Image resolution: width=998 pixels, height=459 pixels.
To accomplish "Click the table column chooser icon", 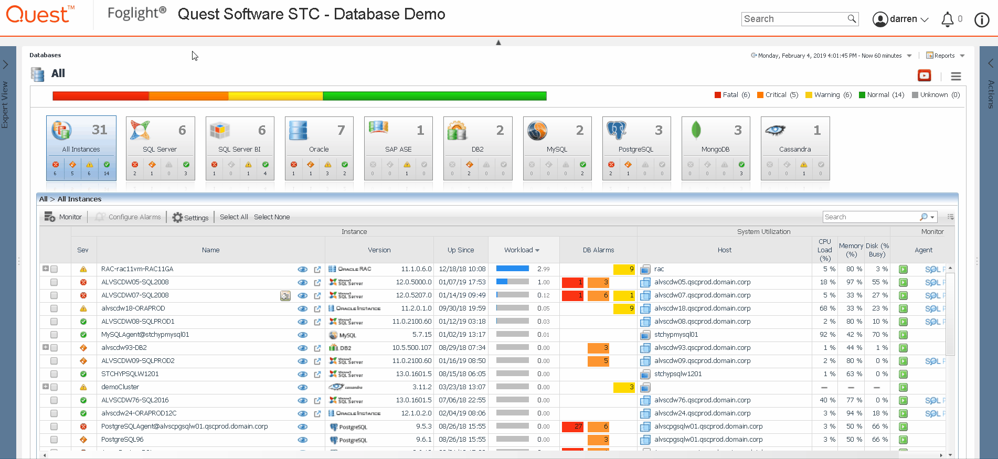I will (x=950, y=217).
